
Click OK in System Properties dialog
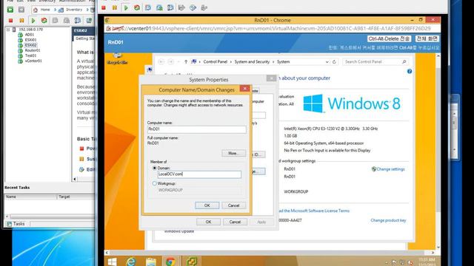click(x=208, y=222)
